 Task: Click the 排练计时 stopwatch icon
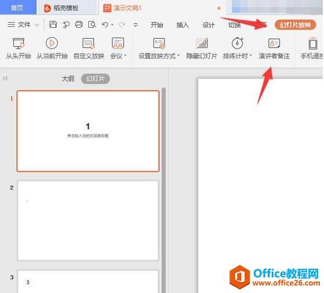pyautogui.click(x=237, y=43)
